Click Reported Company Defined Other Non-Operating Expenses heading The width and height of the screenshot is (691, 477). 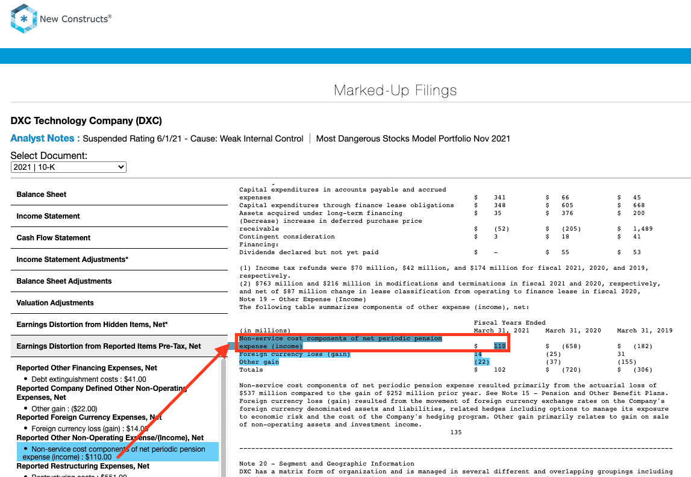(x=102, y=393)
